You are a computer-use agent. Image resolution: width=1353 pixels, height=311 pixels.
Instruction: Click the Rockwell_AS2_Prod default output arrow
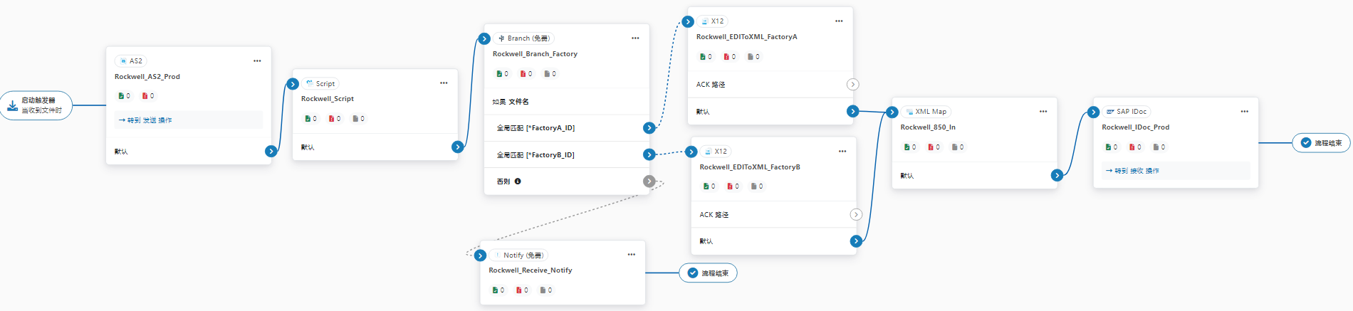coord(271,151)
